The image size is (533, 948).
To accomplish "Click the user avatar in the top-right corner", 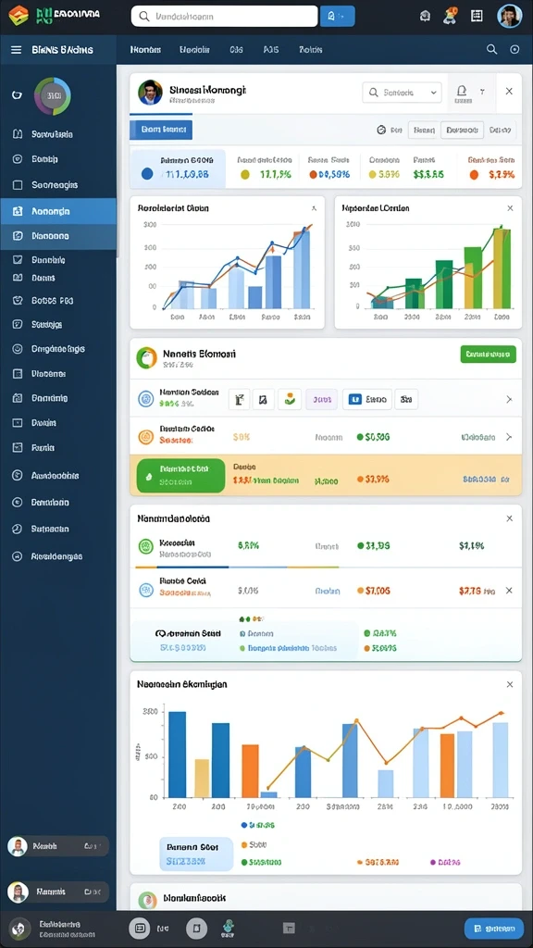I will click(x=510, y=17).
